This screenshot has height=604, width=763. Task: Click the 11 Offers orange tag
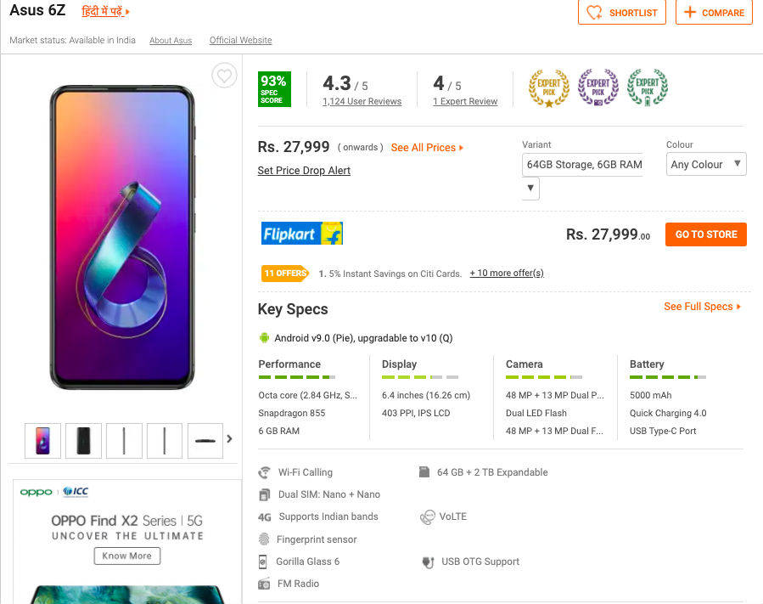pyautogui.click(x=285, y=274)
